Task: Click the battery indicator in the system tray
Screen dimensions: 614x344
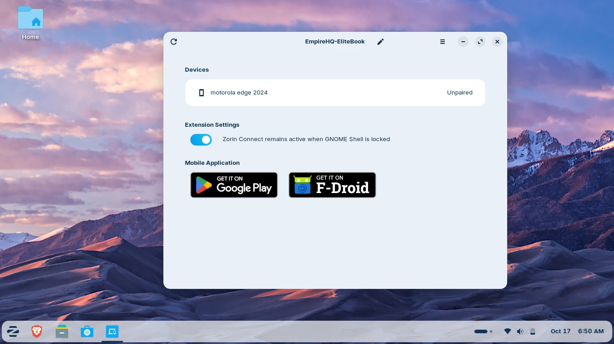Action: pos(533,331)
